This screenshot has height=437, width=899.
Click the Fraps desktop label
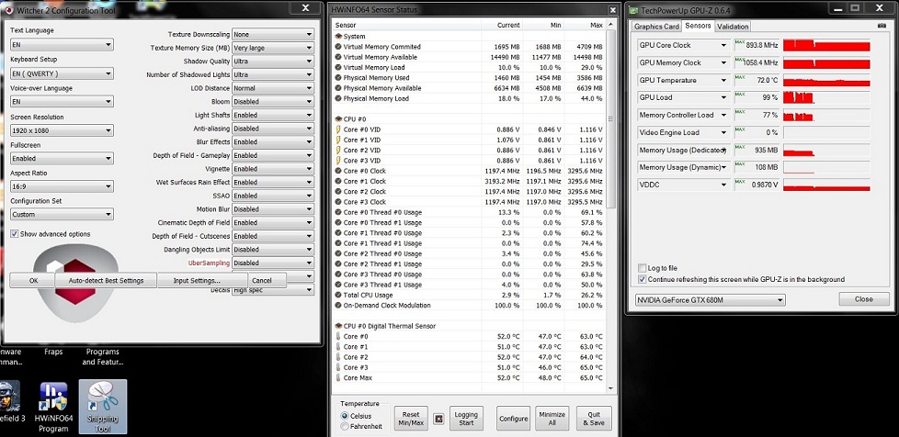53,352
